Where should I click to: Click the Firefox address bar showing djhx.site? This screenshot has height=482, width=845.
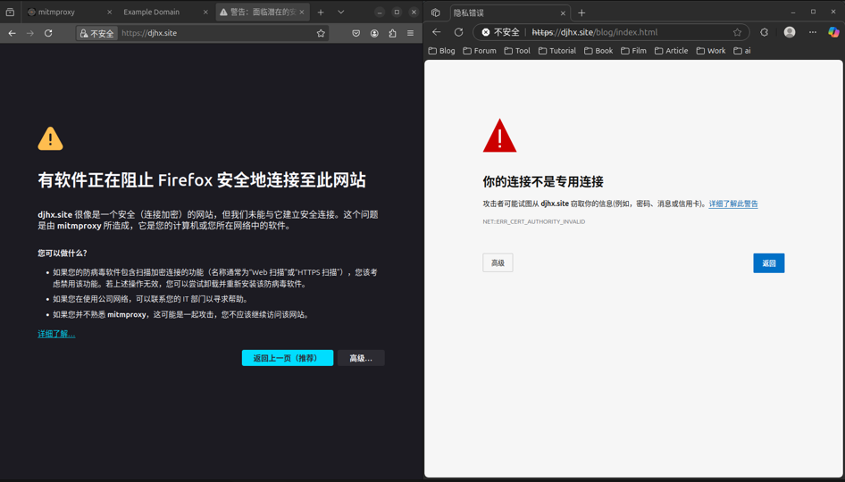214,33
